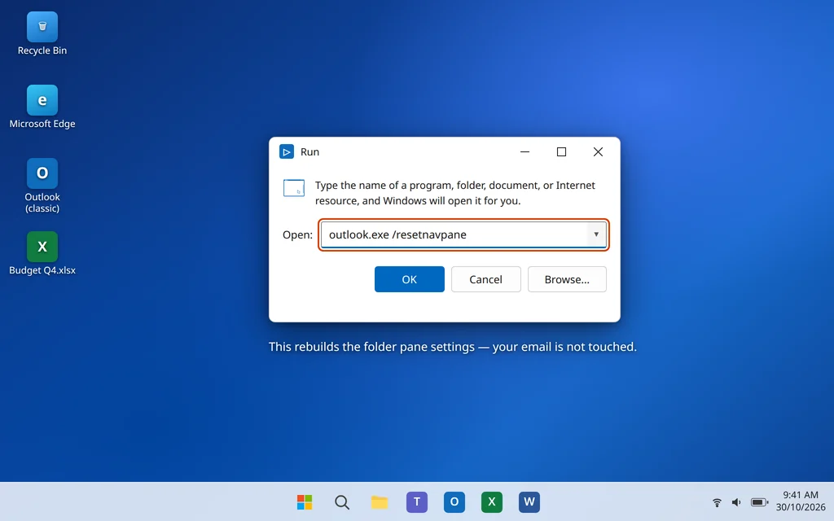This screenshot has width=834, height=521.
Task: Minimize the Run dialog
Action: (x=525, y=151)
